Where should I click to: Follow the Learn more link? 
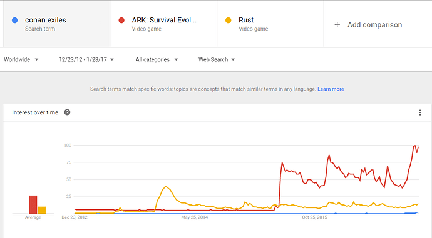pyautogui.click(x=331, y=89)
